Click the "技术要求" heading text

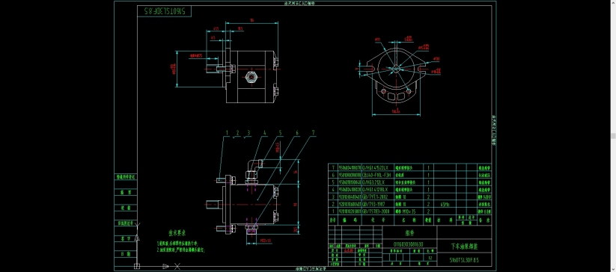pos(177,233)
